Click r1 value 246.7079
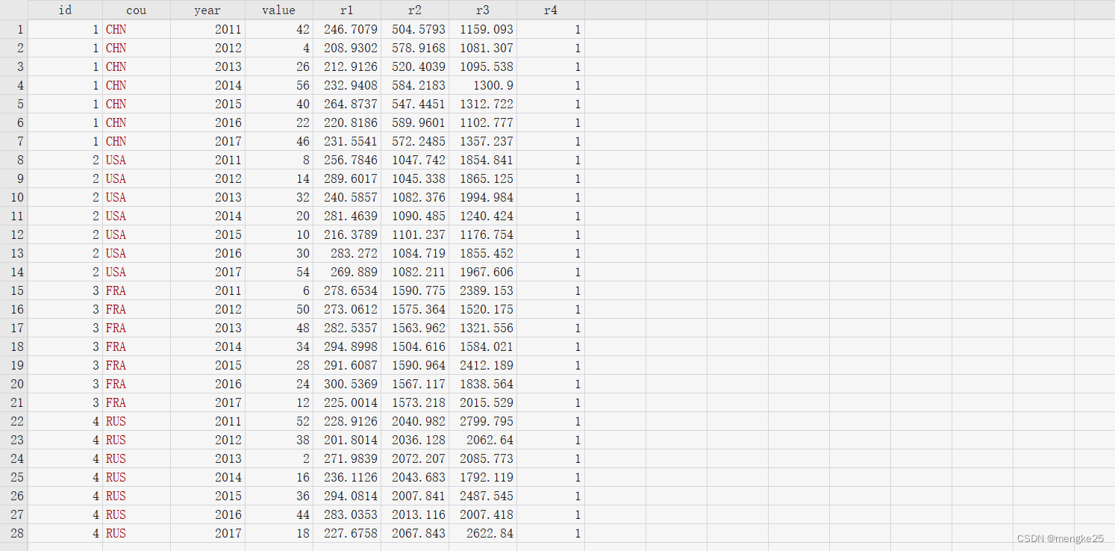 [x=347, y=29]
